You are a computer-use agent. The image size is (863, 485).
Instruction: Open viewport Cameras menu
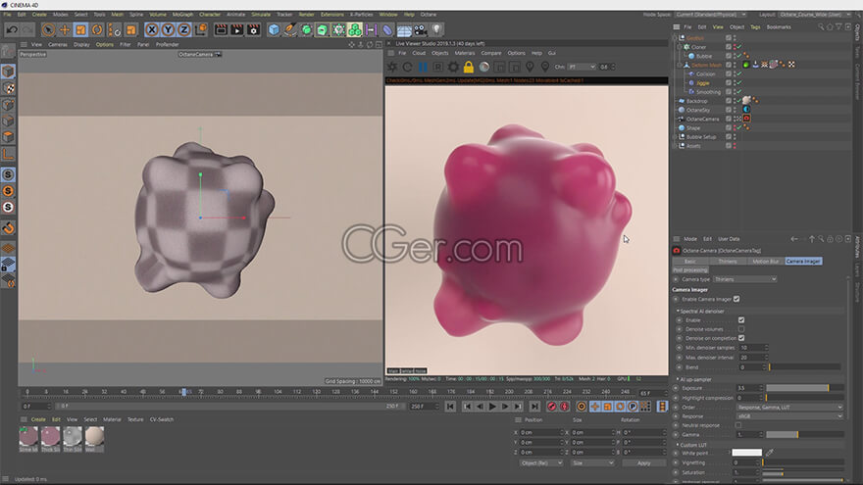click(57, 44)
